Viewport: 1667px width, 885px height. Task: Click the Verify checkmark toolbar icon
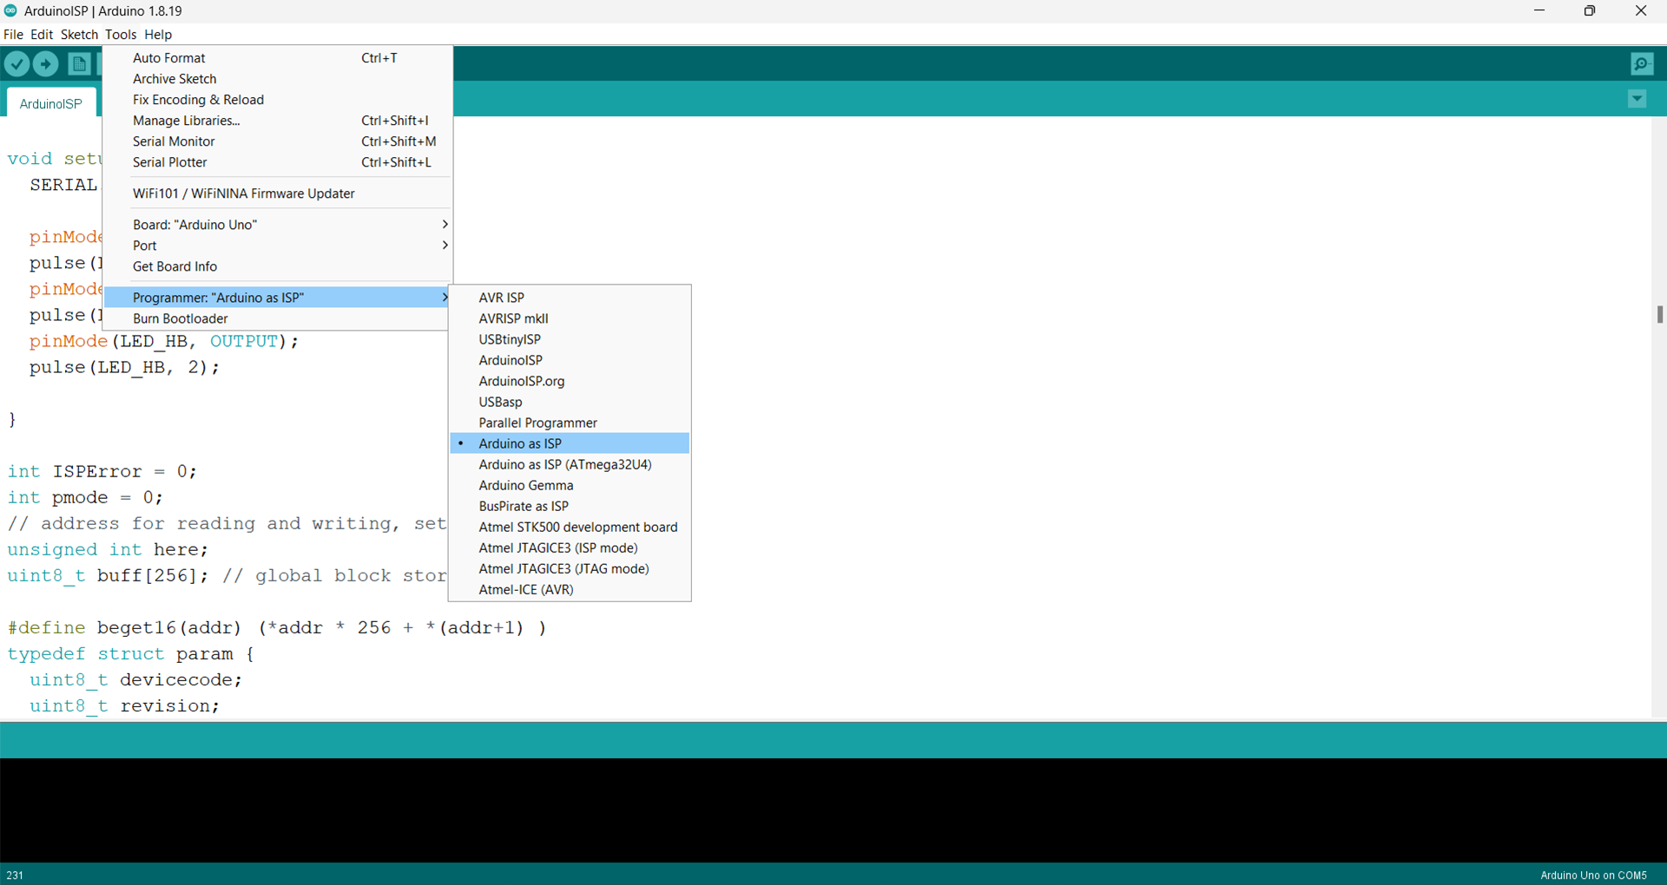[x=17, y=64]
